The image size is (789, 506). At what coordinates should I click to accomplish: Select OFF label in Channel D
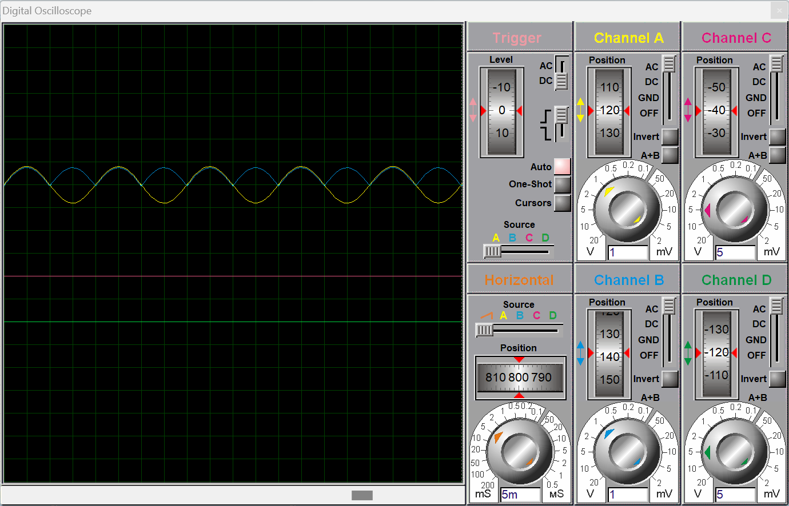(x=756, y=355)
